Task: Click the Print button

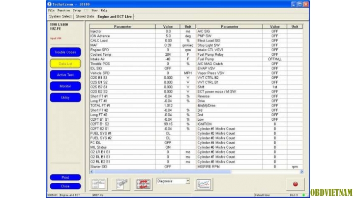Action: 65,177
